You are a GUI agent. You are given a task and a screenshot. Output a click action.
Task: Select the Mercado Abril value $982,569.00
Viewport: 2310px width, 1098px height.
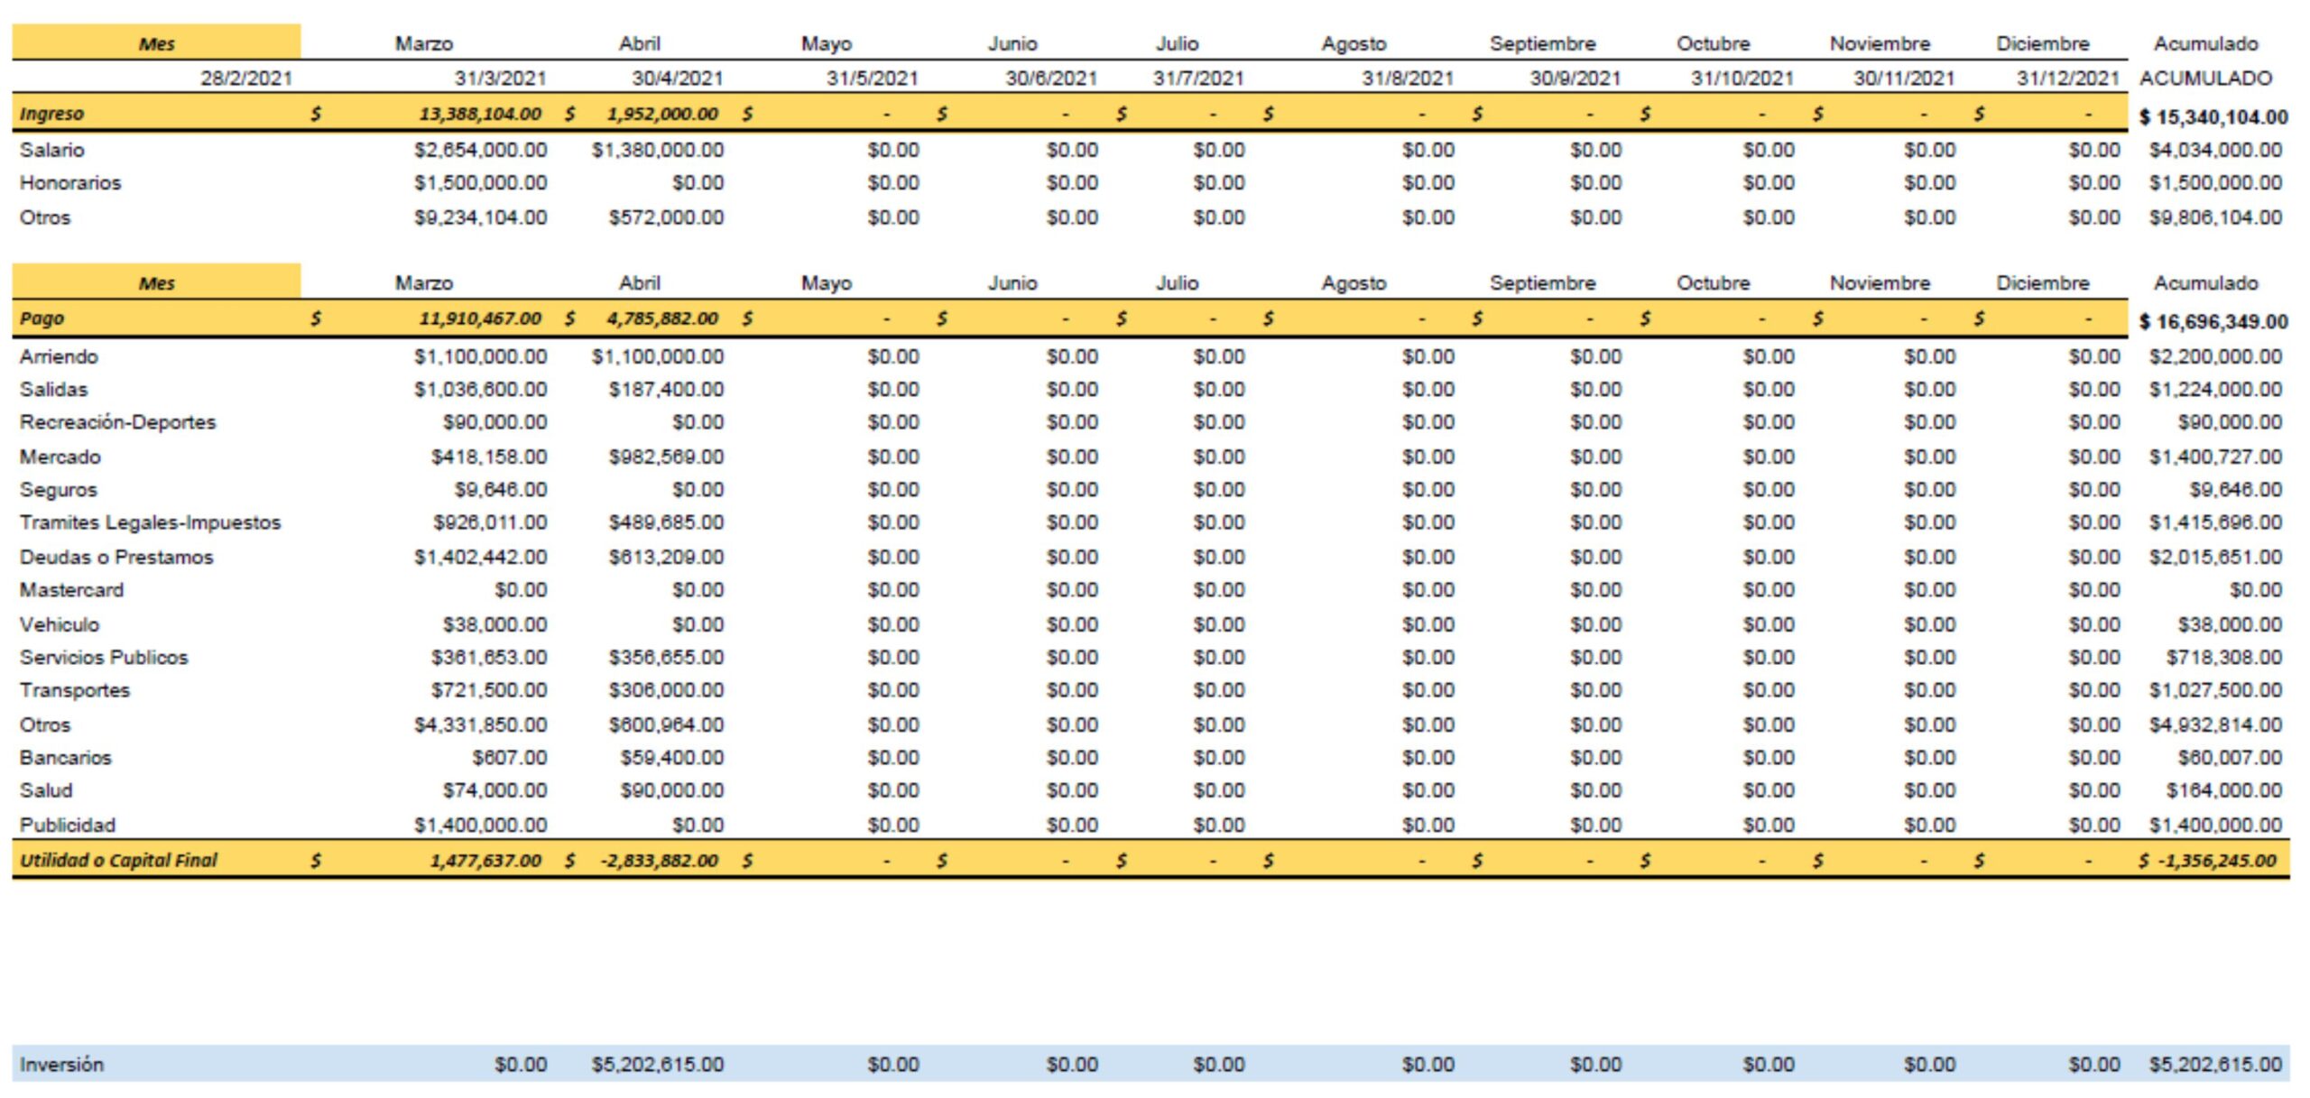click(x=666, y=457)
